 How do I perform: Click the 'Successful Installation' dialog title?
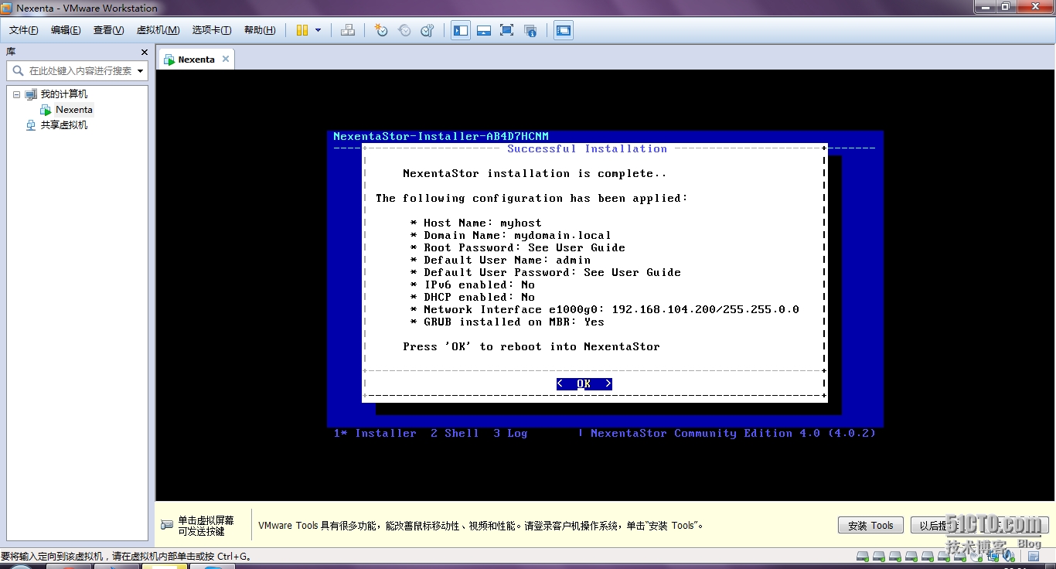point(587,148)
